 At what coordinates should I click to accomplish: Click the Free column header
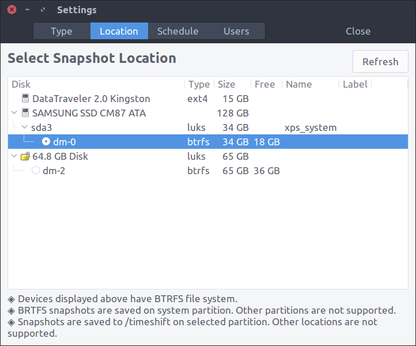264,84
